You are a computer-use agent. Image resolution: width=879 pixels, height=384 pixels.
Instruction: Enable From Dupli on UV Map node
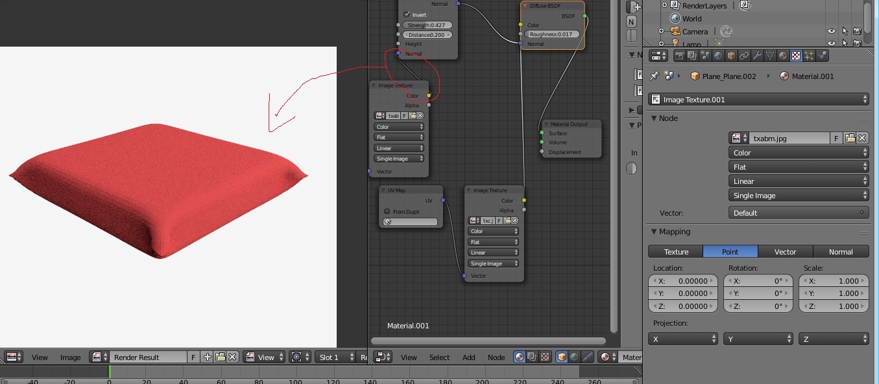[387, 211]
